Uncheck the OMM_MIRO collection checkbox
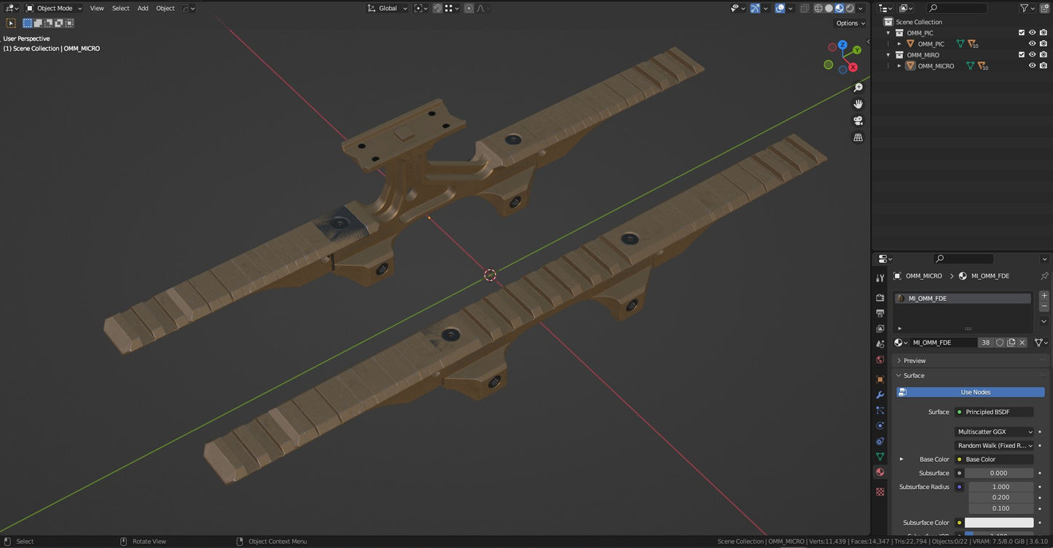 click(1022, 55)
